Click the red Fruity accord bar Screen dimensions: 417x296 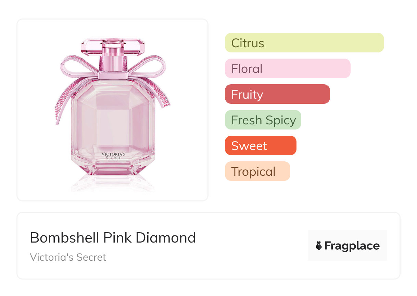(277, 94)
